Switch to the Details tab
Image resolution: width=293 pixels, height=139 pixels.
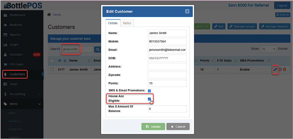[113, 23]
